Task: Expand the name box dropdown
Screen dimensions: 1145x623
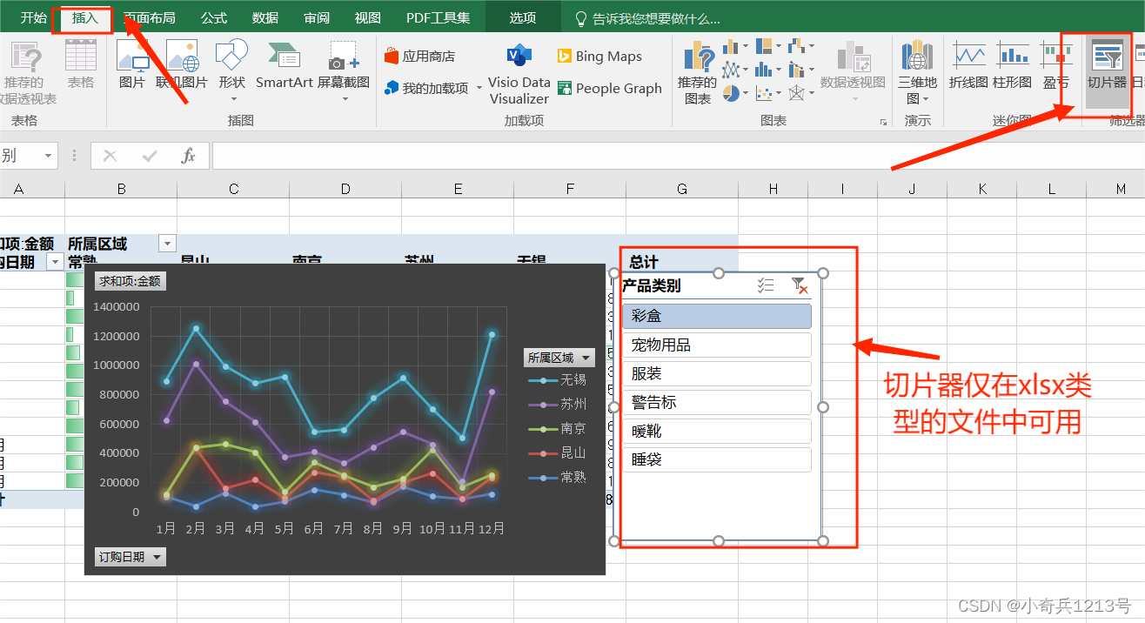Action: pos(48,156)
